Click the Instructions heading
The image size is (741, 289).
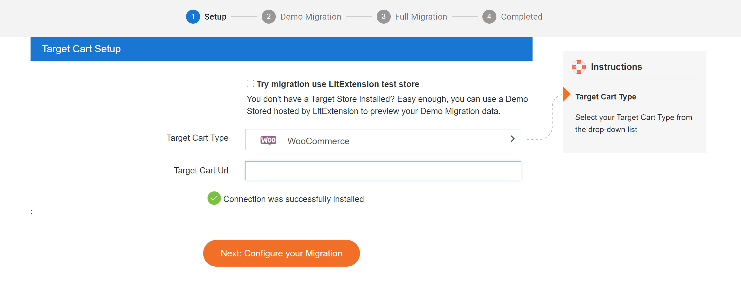click(616, 67)
